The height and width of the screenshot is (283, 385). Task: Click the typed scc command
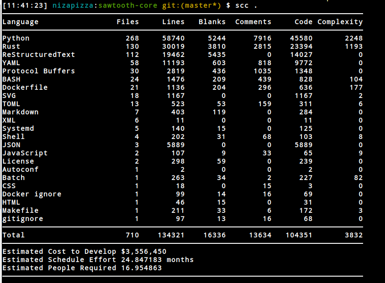point(242,5)
